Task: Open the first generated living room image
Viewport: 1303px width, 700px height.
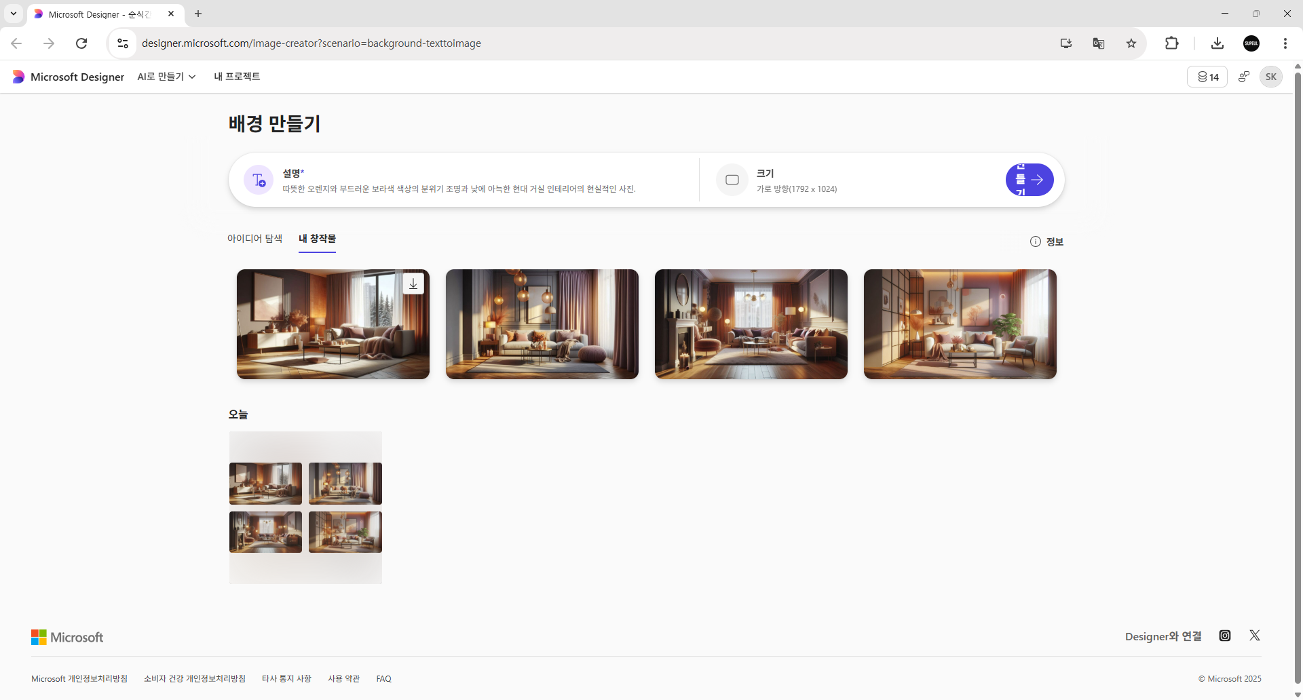Action: 333,324
